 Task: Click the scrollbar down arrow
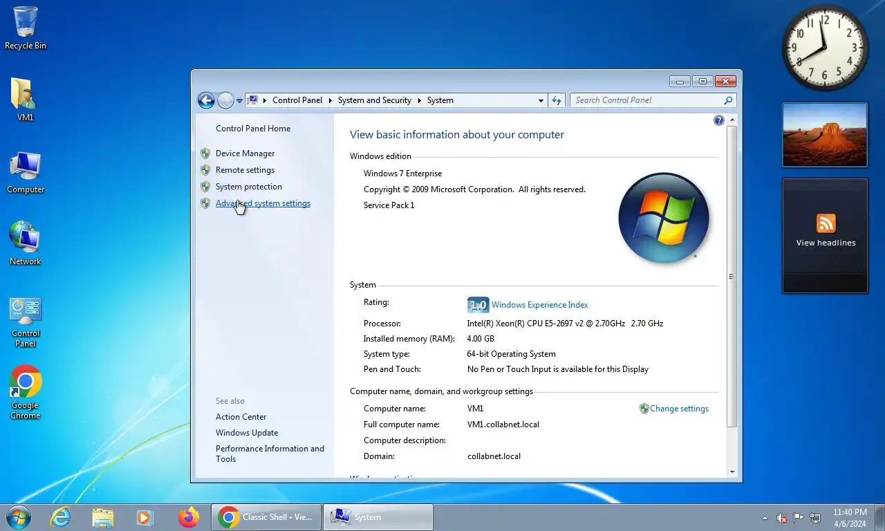732,472
